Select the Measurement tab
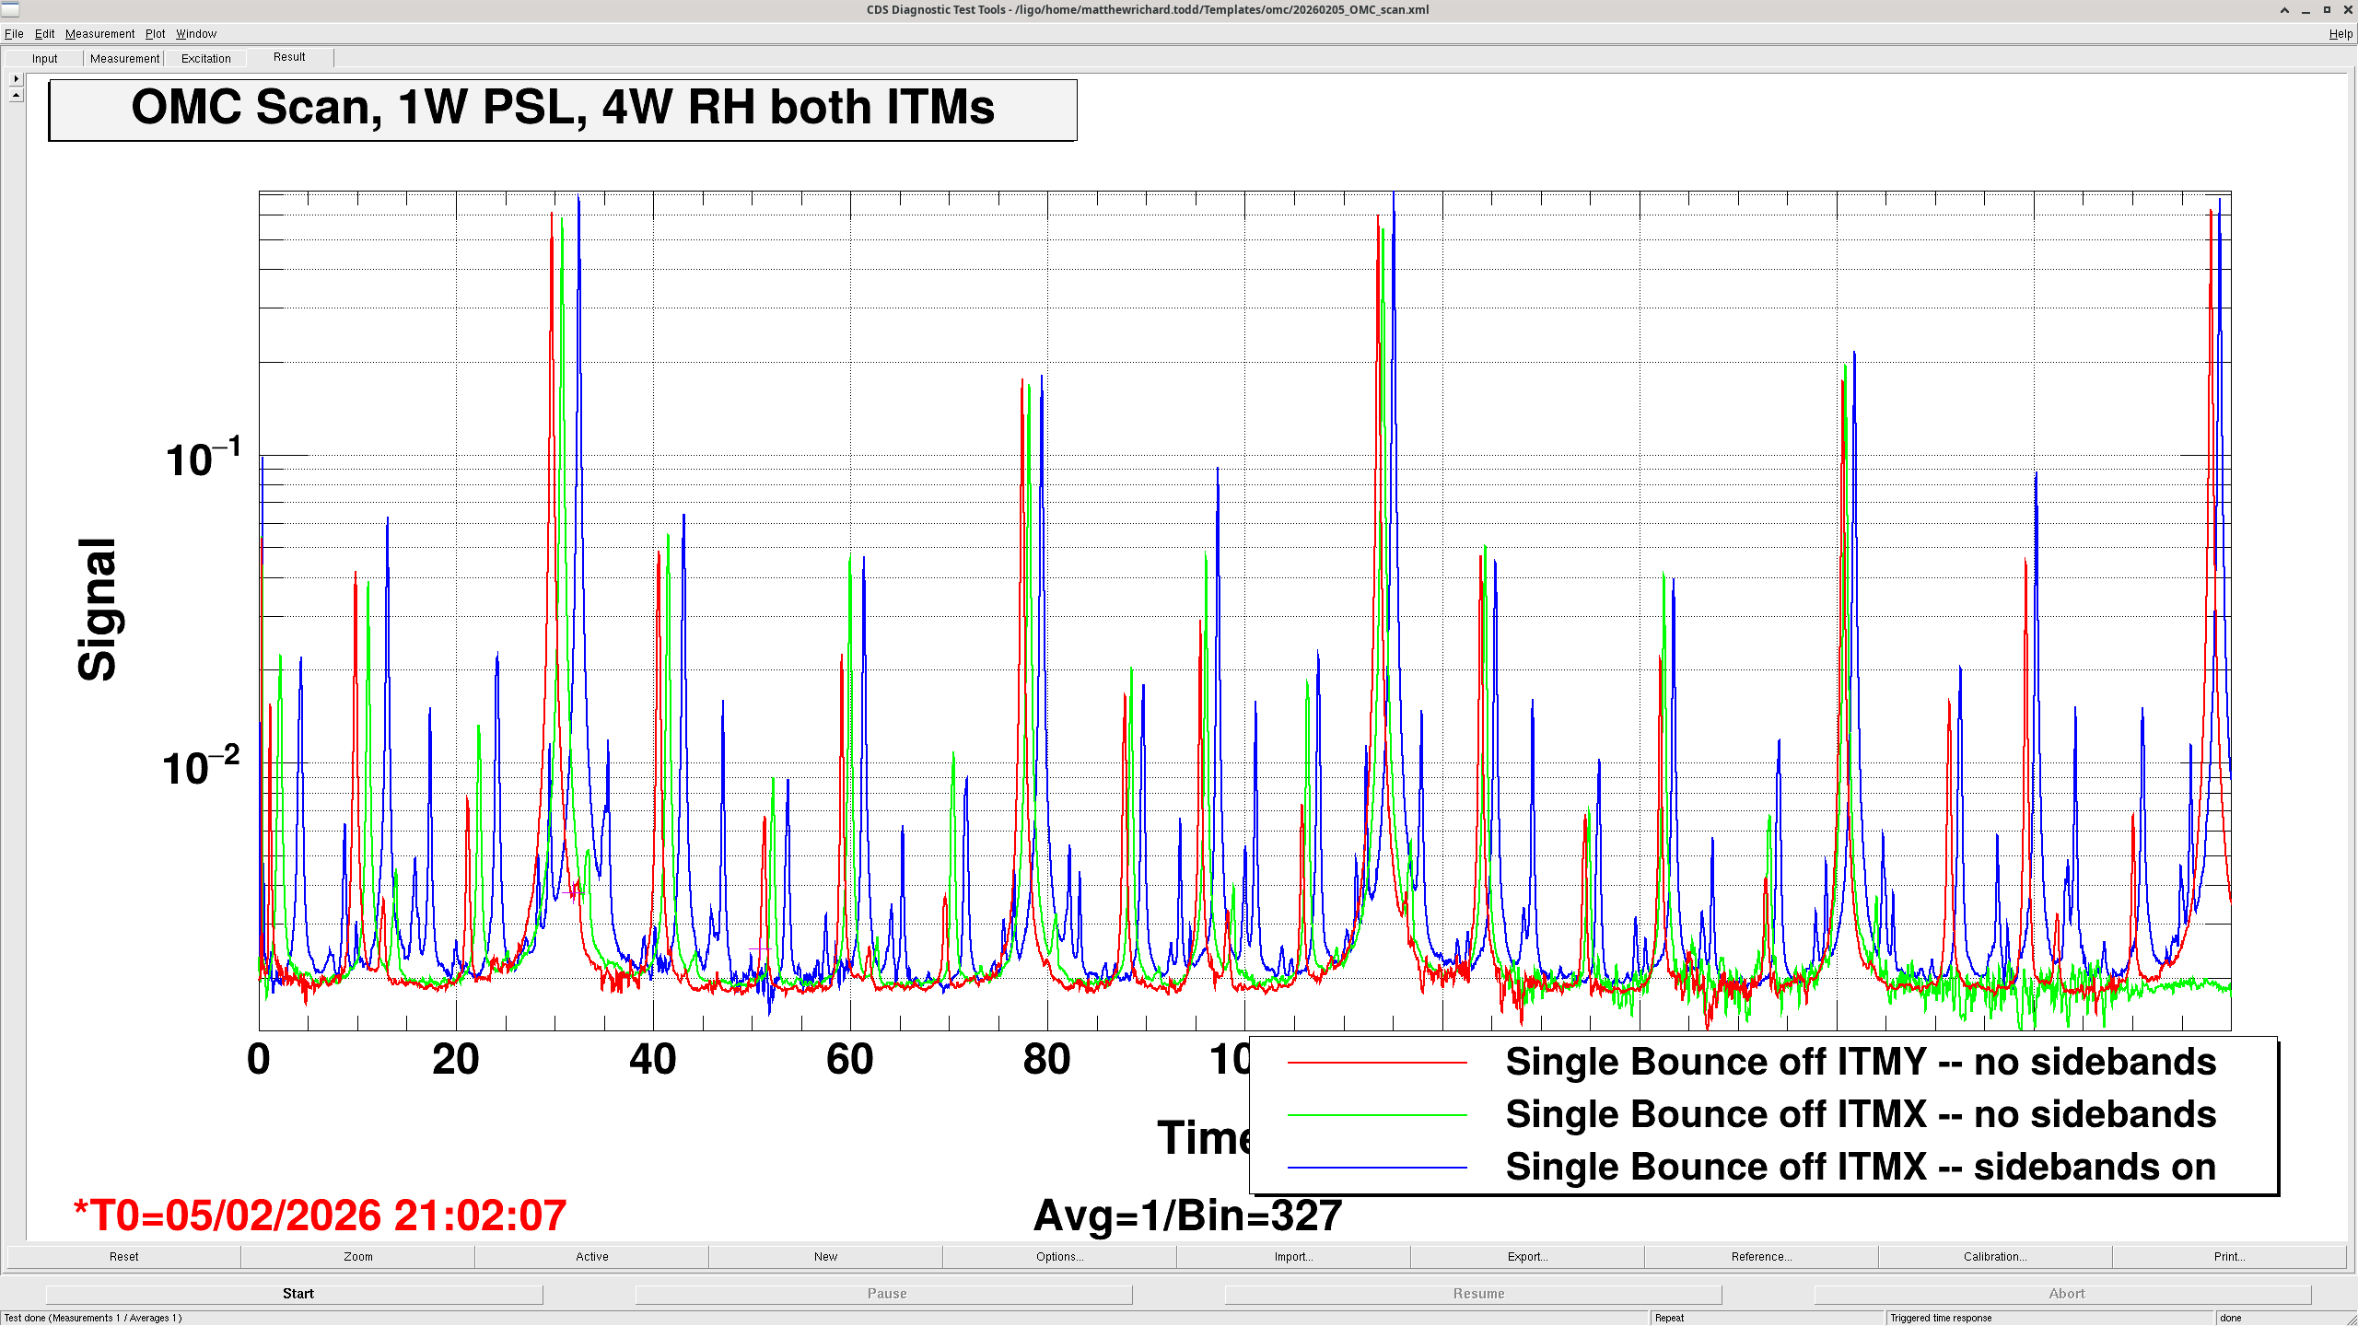 coord(124,59)
